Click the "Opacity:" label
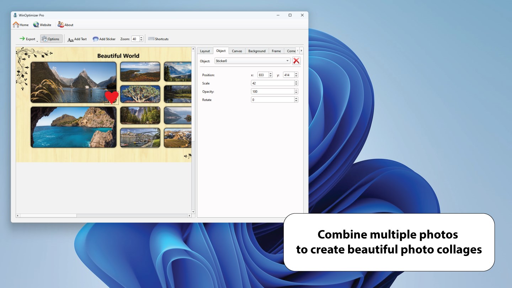The width and height of the screenshot is (512, 288). coord(208,92)
